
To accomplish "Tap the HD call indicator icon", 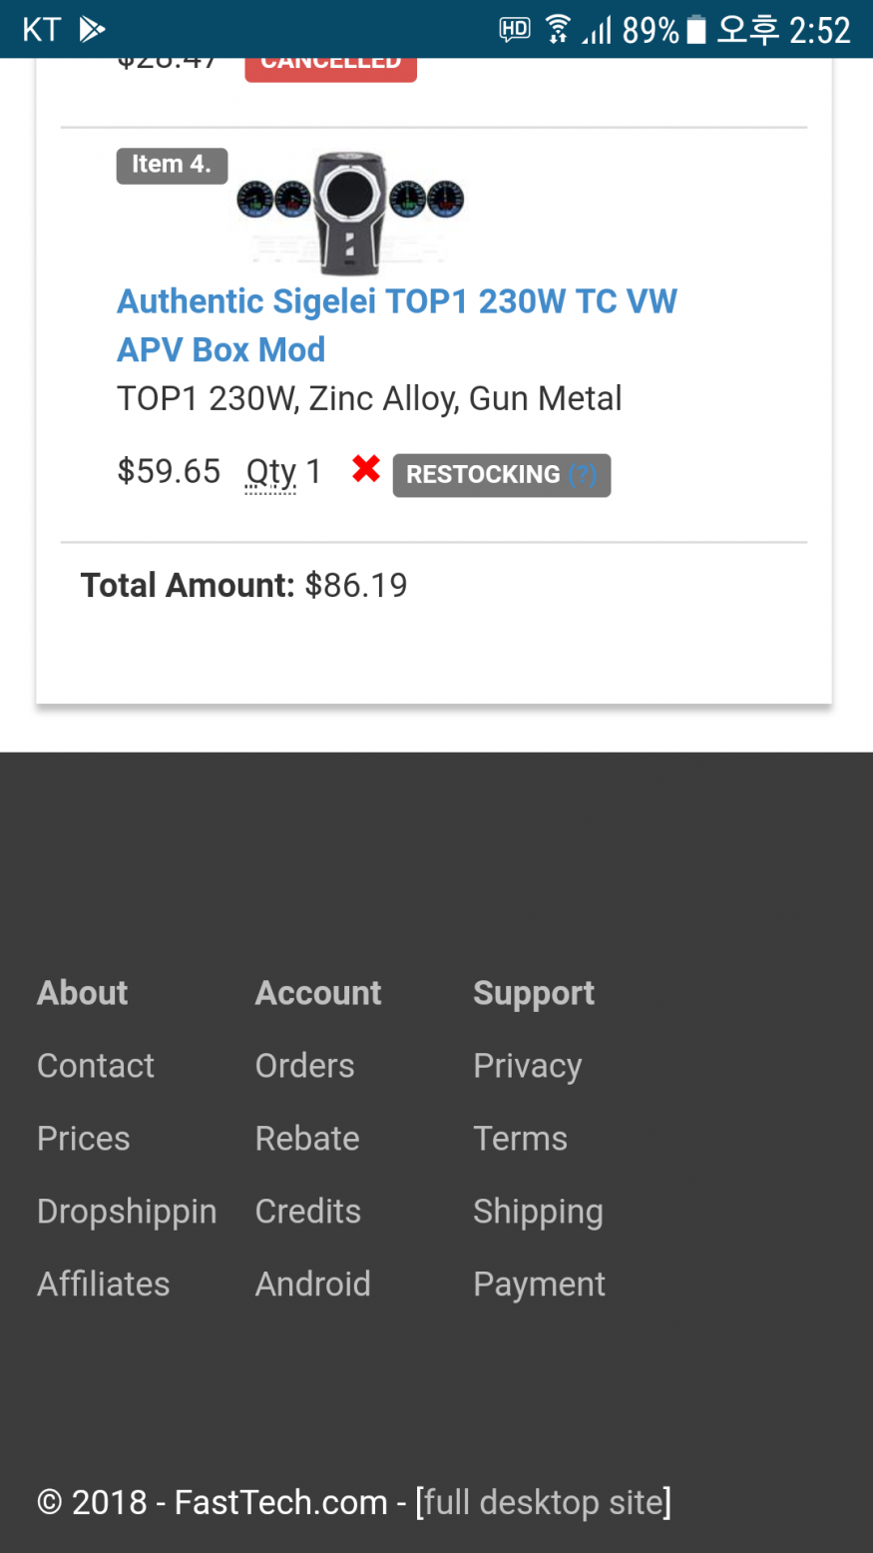I will pyautogui.click(x=515, y=30).
